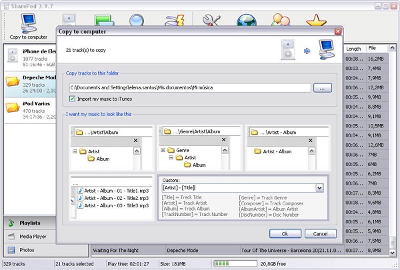Click the browse folder ... button
The width and height of the screenshot is (400, 270).
(323, 88)
